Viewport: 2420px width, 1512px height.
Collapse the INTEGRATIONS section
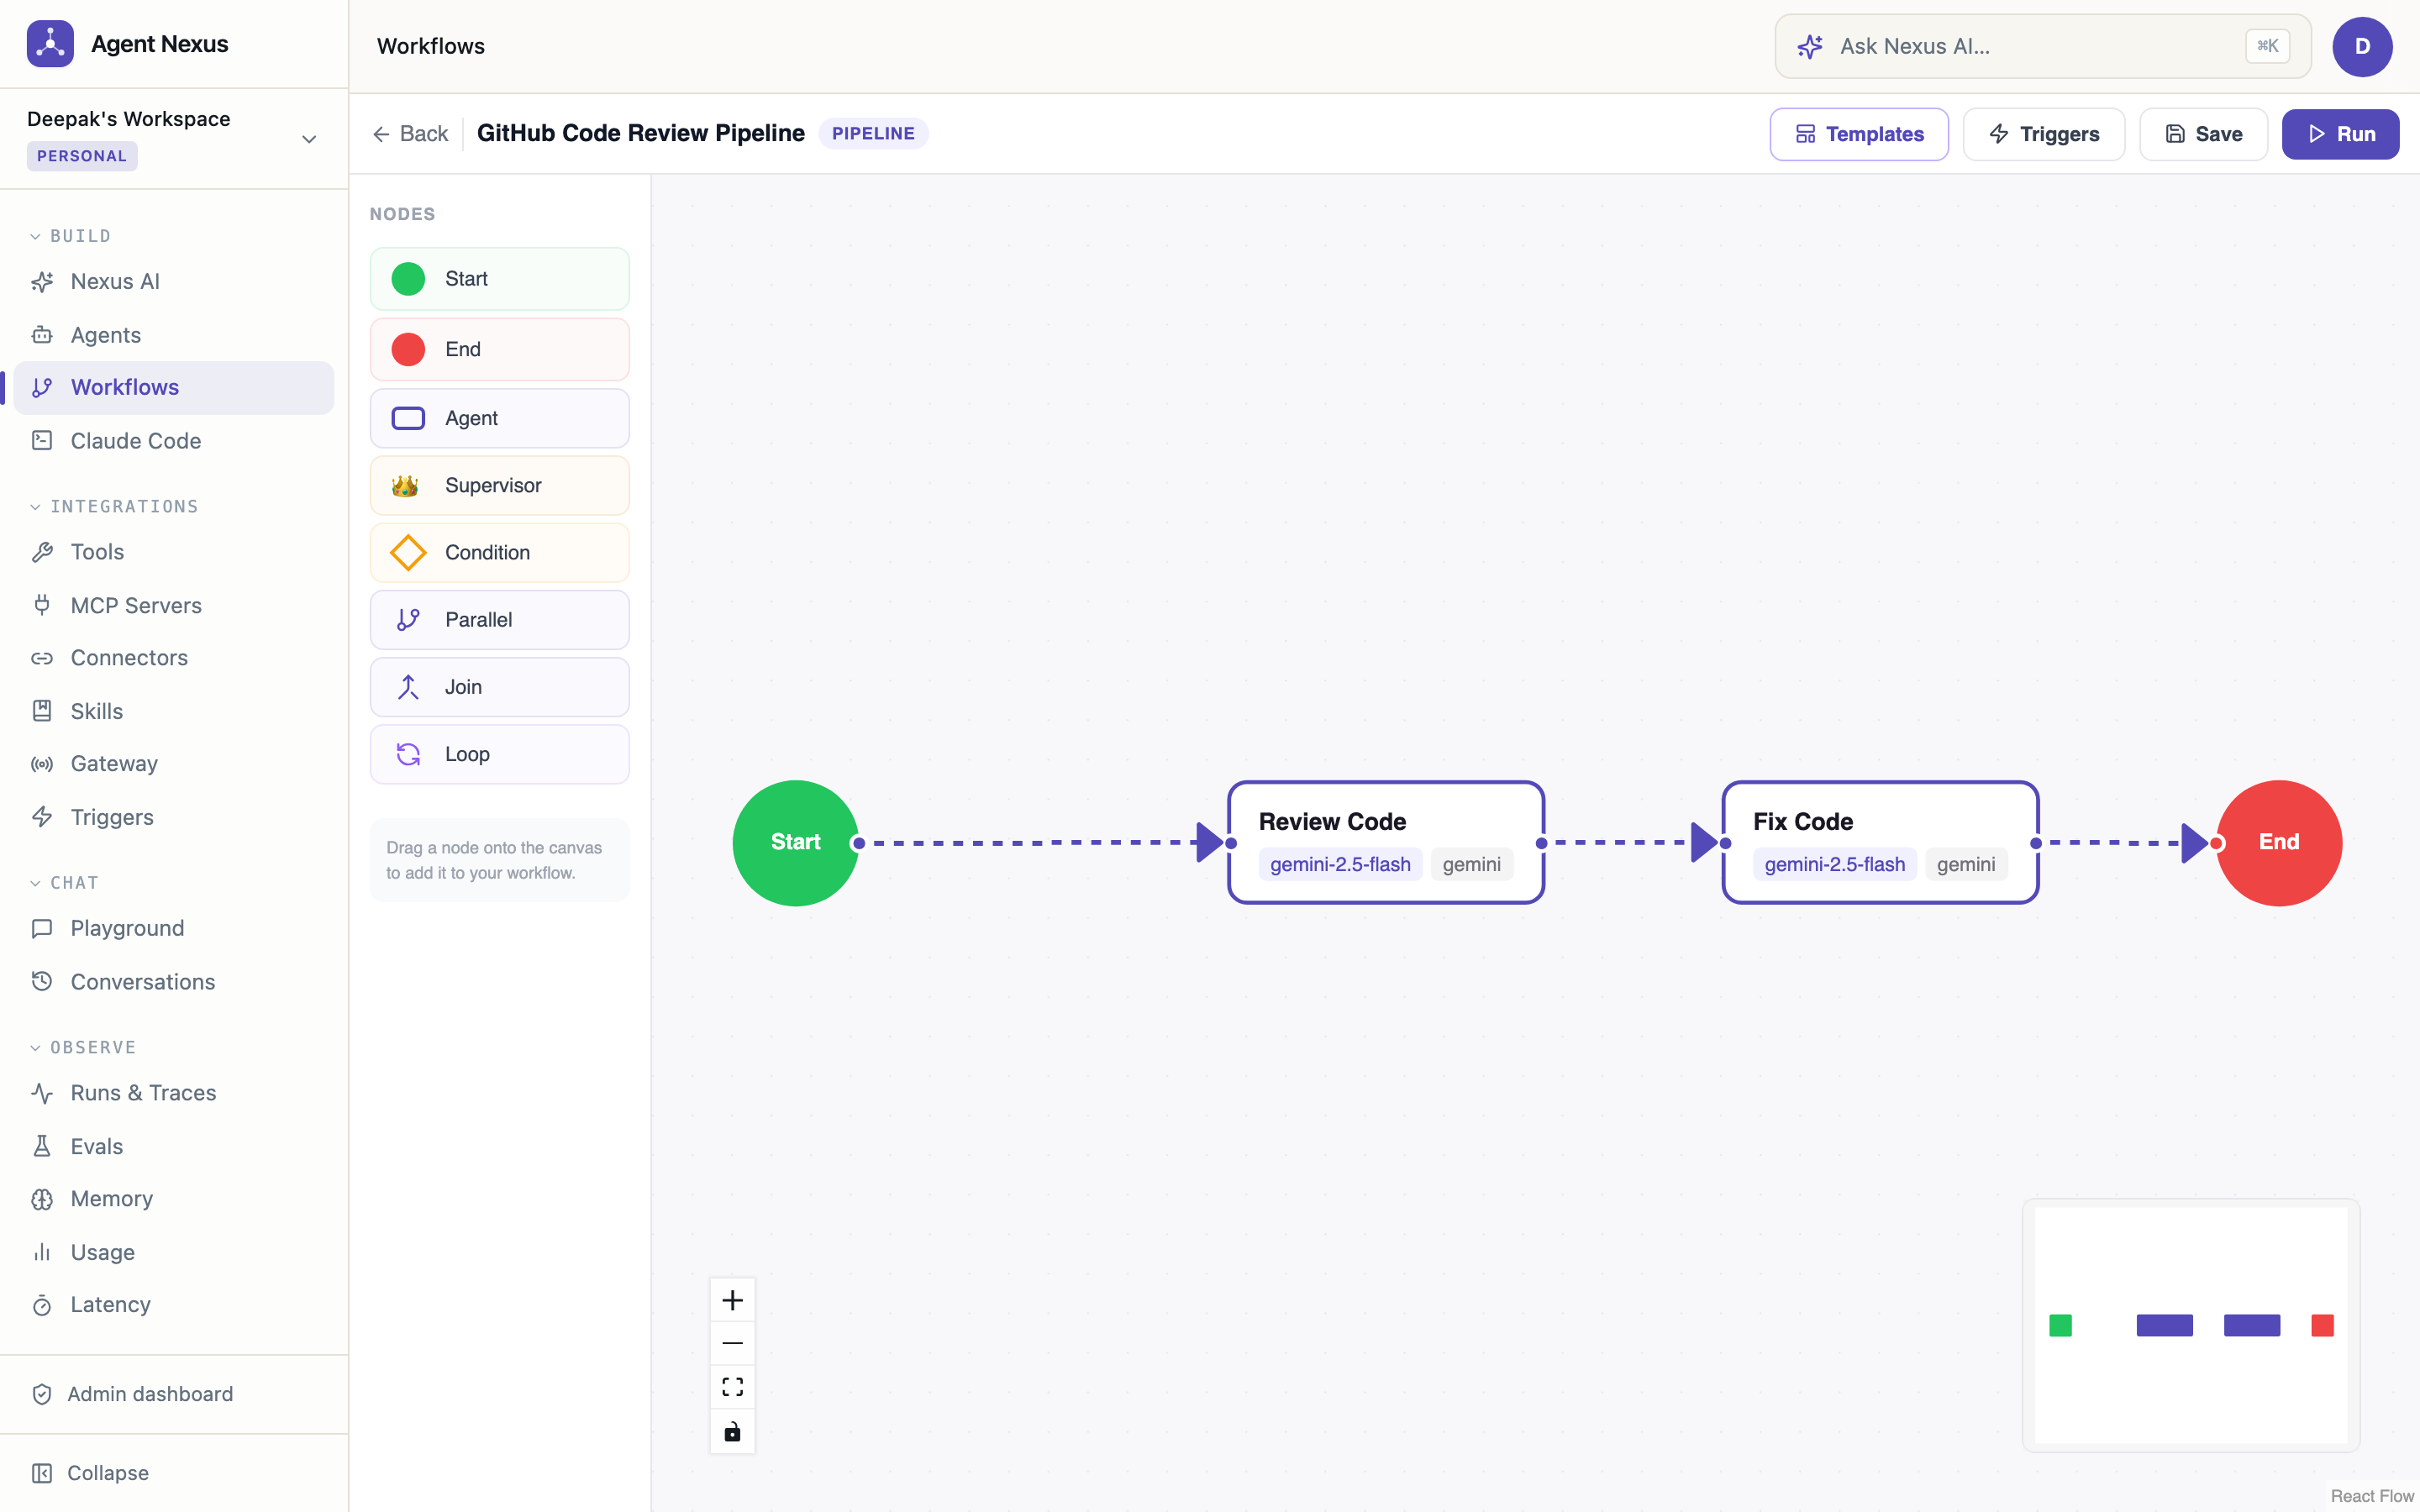(114, 506)
